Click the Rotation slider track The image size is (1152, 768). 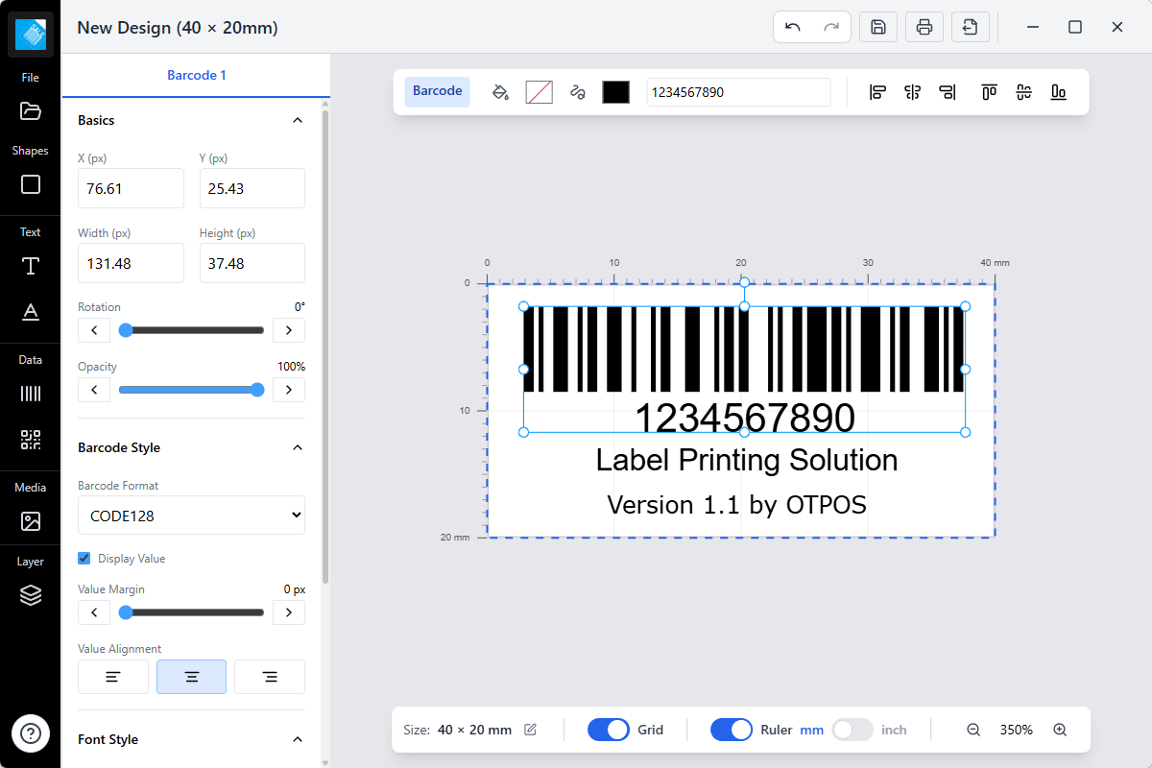pyautogui.click(x=191, y=330)
